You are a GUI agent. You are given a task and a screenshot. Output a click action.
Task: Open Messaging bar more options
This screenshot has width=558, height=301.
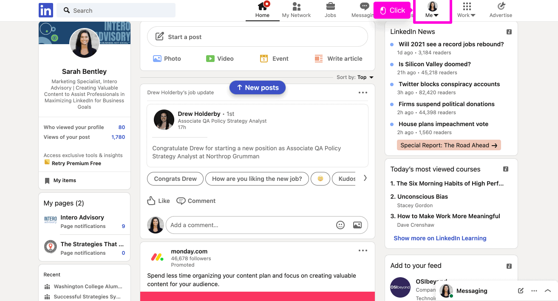pos(534,291)
